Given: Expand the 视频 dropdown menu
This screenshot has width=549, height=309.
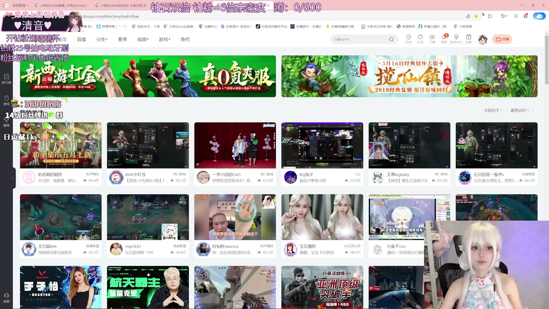Looking at the screenshot, I should pos(143,39).
